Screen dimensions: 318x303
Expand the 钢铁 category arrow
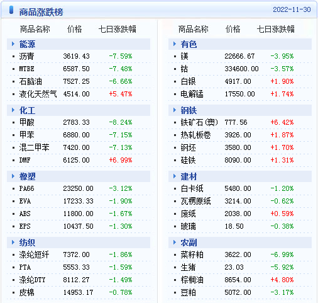pyautogui.click(x=175, y=110)
